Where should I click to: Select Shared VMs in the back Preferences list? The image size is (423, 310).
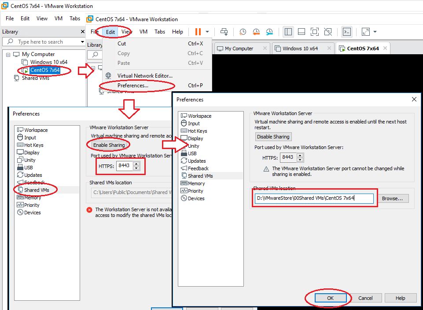click(34, 190)
